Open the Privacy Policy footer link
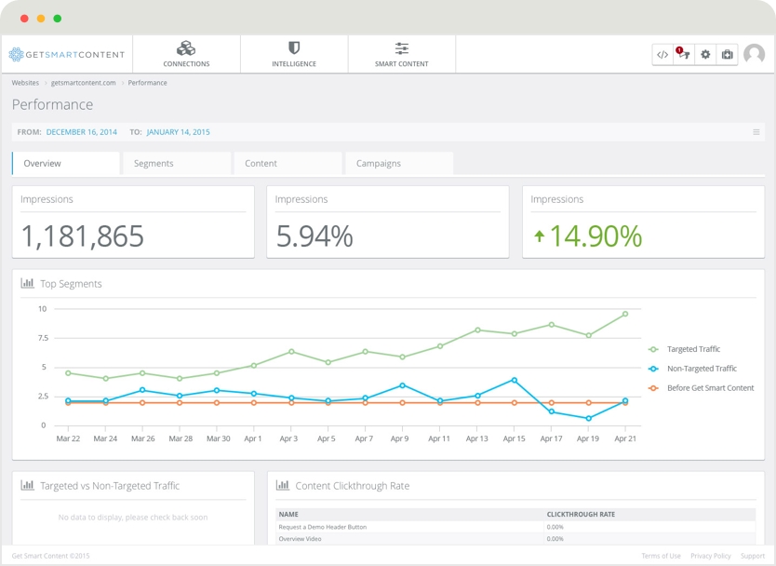Screen dimensions: 776x566 (x=710, y=556)
